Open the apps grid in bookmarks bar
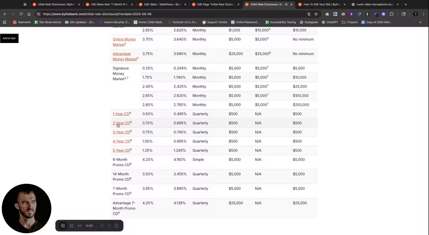The width and height of the screenshot is (429, 235). [5, 22]
